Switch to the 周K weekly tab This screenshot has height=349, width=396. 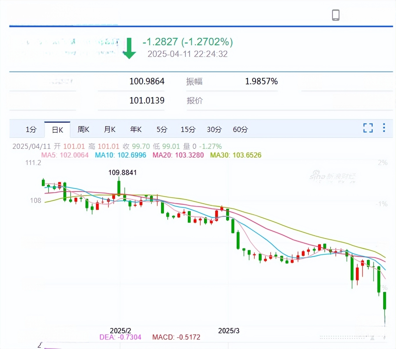[x=83, y=129]
